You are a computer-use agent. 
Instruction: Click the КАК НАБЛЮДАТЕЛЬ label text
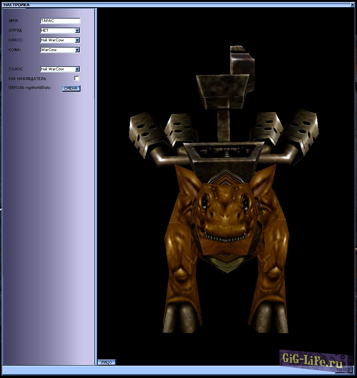[27, 79]
